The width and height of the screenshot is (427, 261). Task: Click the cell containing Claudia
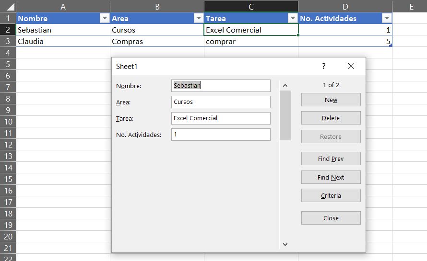(63, 41)
